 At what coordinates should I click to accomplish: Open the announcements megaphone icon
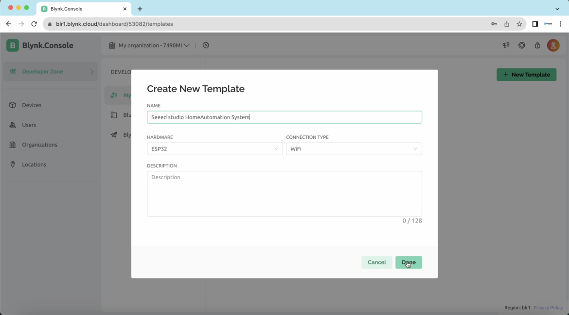[x=506, y=45]
